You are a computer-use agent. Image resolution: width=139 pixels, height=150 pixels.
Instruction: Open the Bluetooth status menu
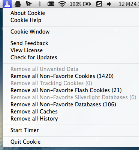pyautogui.click(x=39, y=4)
